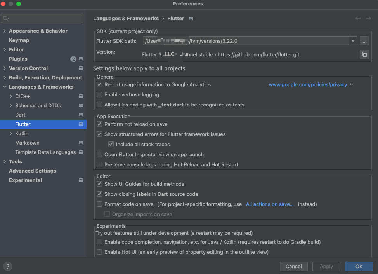The height and width of the screenshot is (274, 378).
Task: Enable Java/Kotlin code completion experiment
Action: pyautogui.click(x=99, y=242)
